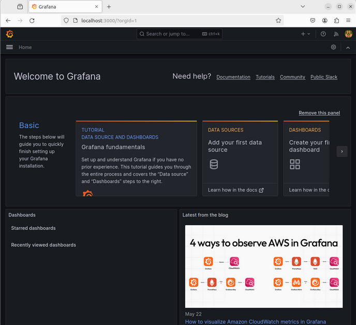Open the list all tabs dropdown

(x=303, y=7)
